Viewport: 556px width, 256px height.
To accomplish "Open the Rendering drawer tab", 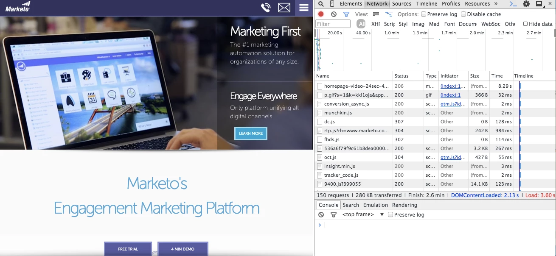I will click(404, 205).
